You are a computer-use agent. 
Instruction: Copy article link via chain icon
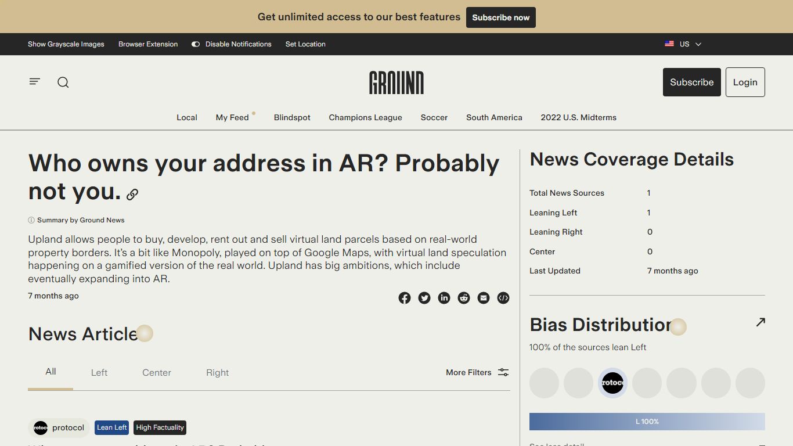[132, 195]
